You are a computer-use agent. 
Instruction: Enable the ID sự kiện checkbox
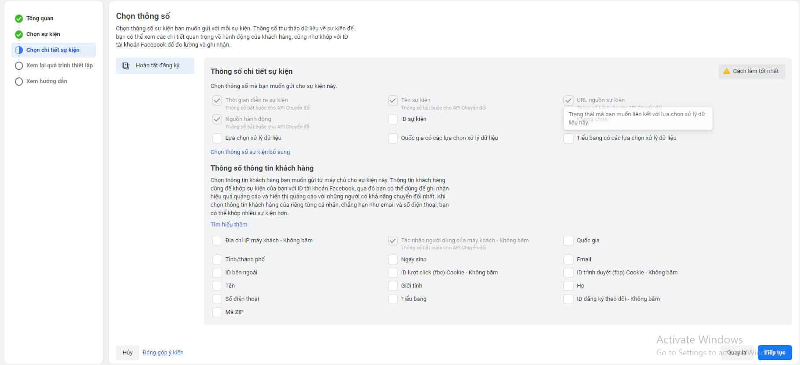[393, 119]
